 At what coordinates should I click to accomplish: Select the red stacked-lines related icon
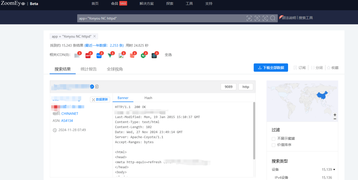(132, 55)
